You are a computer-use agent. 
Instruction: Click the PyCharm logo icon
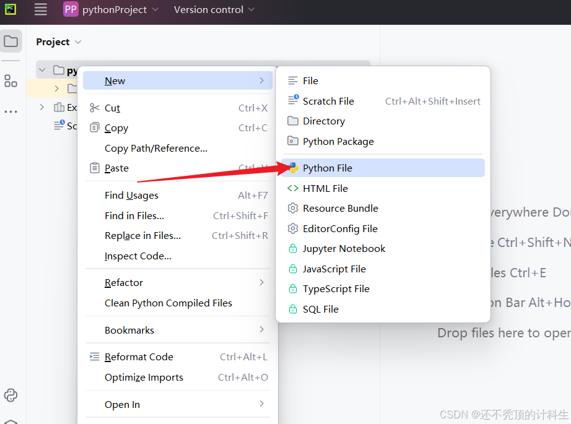pos(11,9)
